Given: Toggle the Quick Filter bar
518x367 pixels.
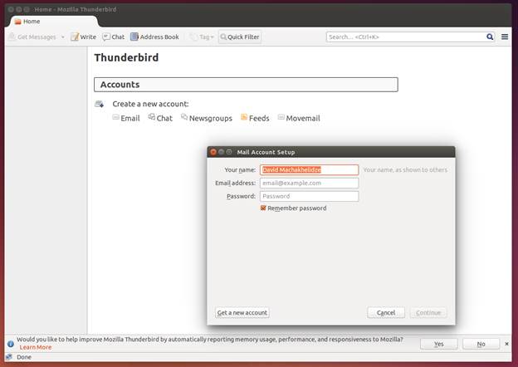Looking at the screenshot, I should (x=240, y=37).
